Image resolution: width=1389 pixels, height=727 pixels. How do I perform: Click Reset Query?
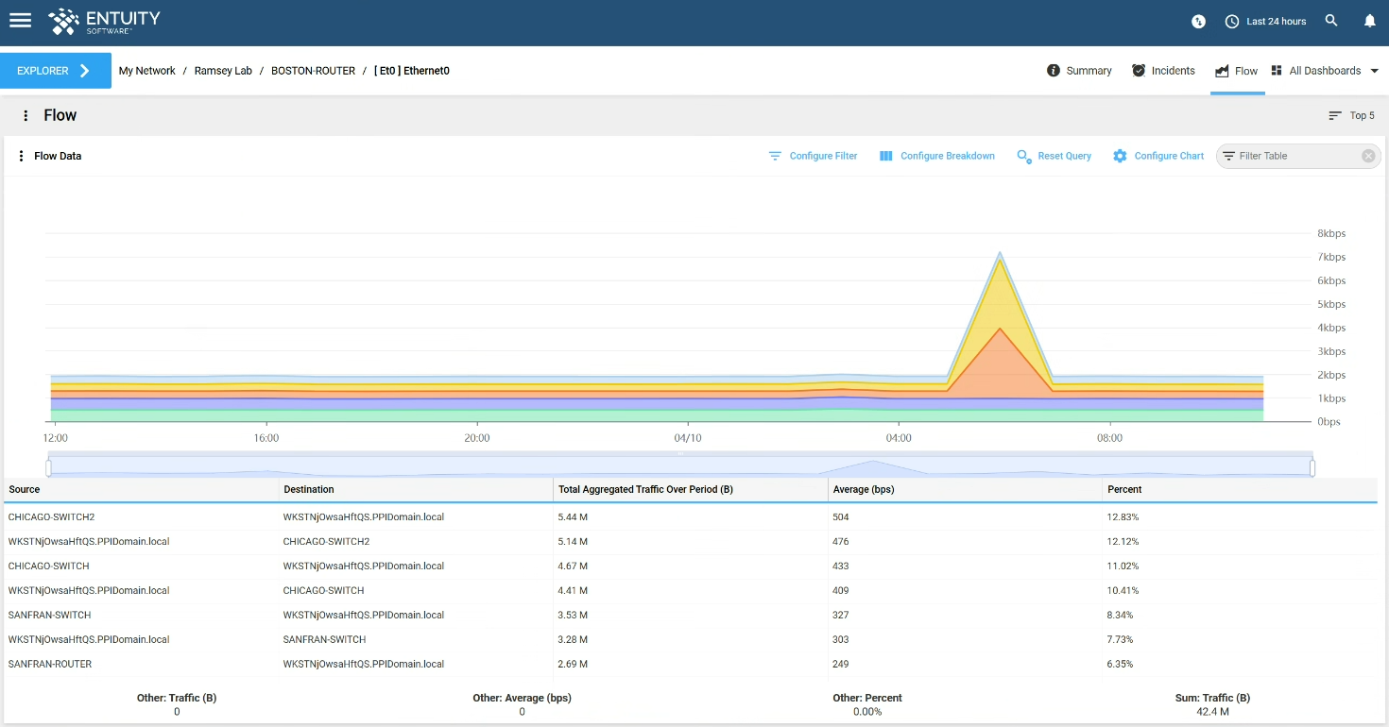(x=1054, y=156)
